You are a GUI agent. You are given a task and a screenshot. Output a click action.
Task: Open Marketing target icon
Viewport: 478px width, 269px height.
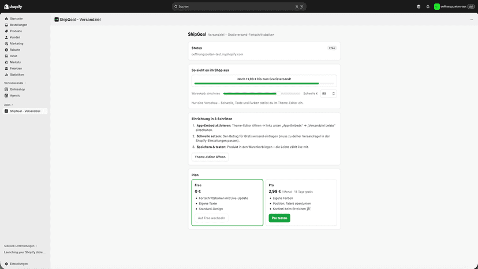point(6,44)
